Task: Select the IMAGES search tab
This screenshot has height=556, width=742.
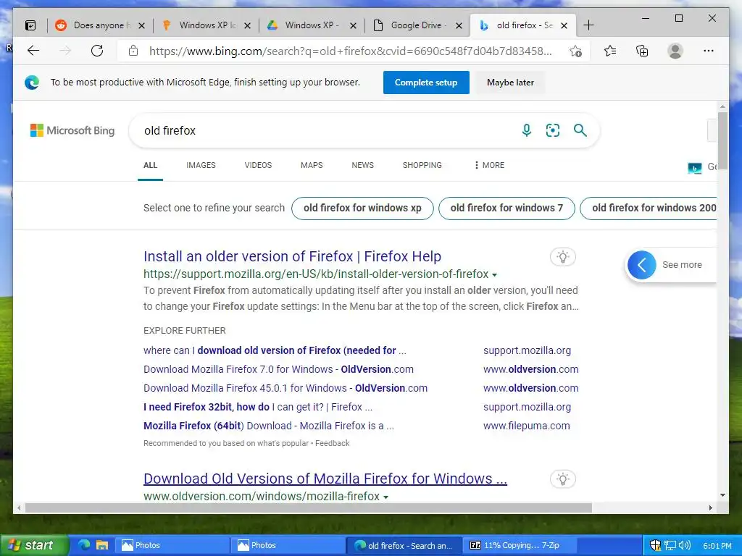Action: click(x=201, y=165)
